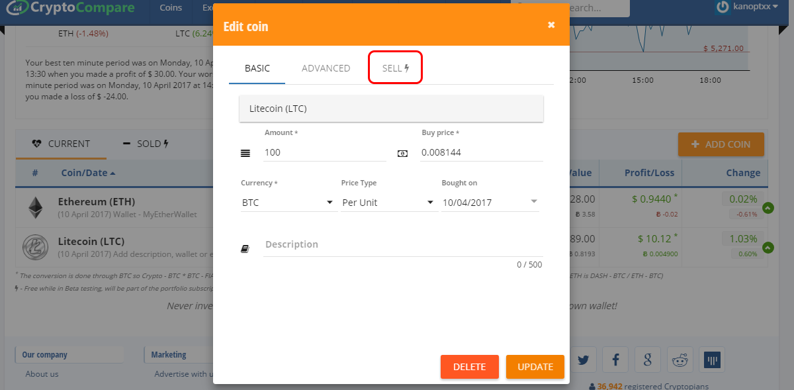Click the Ethereum coin logo icon
The image size is (794, 390).
[35, 207]
